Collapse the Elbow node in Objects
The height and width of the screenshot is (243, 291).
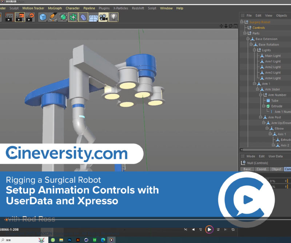[267, 129]
